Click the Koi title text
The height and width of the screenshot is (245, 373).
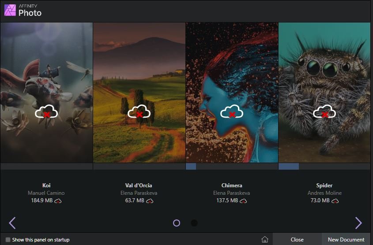pos(46,186)
